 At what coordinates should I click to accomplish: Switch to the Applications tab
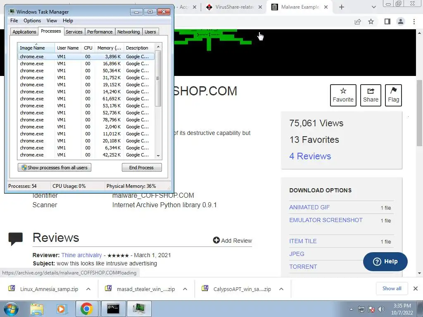tap(24, 32)
